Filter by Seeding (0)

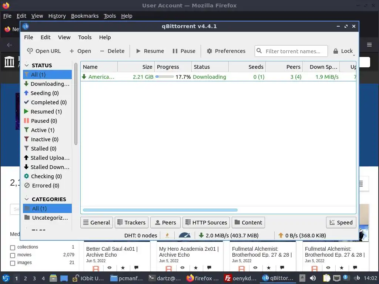(x=47, y=93)
